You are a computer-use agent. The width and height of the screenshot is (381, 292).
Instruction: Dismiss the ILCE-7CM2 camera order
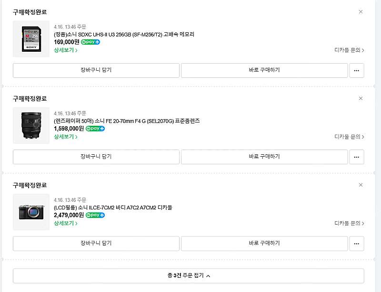(361, 185)
